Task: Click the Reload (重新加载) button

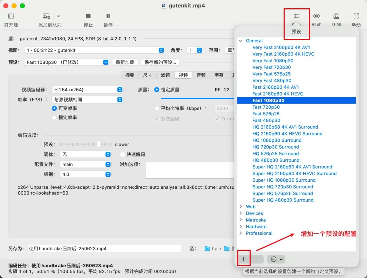Action: [125, 62]
